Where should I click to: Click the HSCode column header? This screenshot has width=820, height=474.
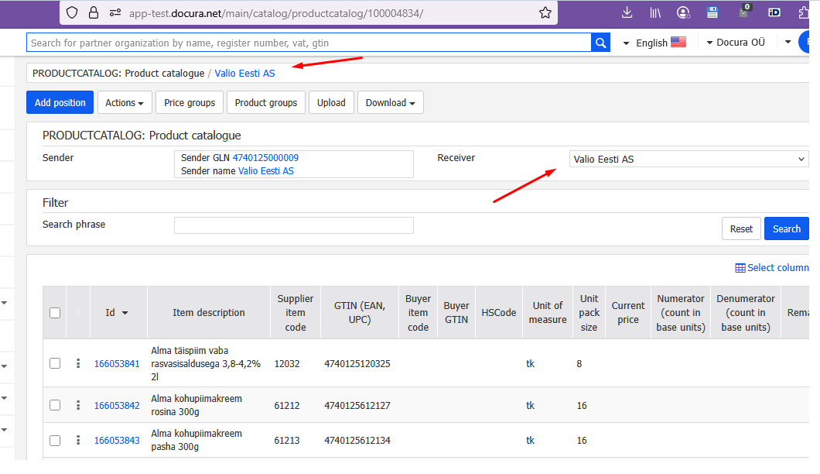(499, 313)
